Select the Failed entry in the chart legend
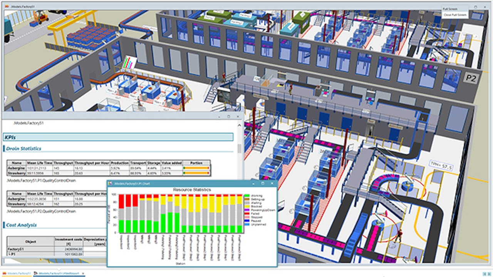This screenshot has width=493, height=277. (255, 213)
